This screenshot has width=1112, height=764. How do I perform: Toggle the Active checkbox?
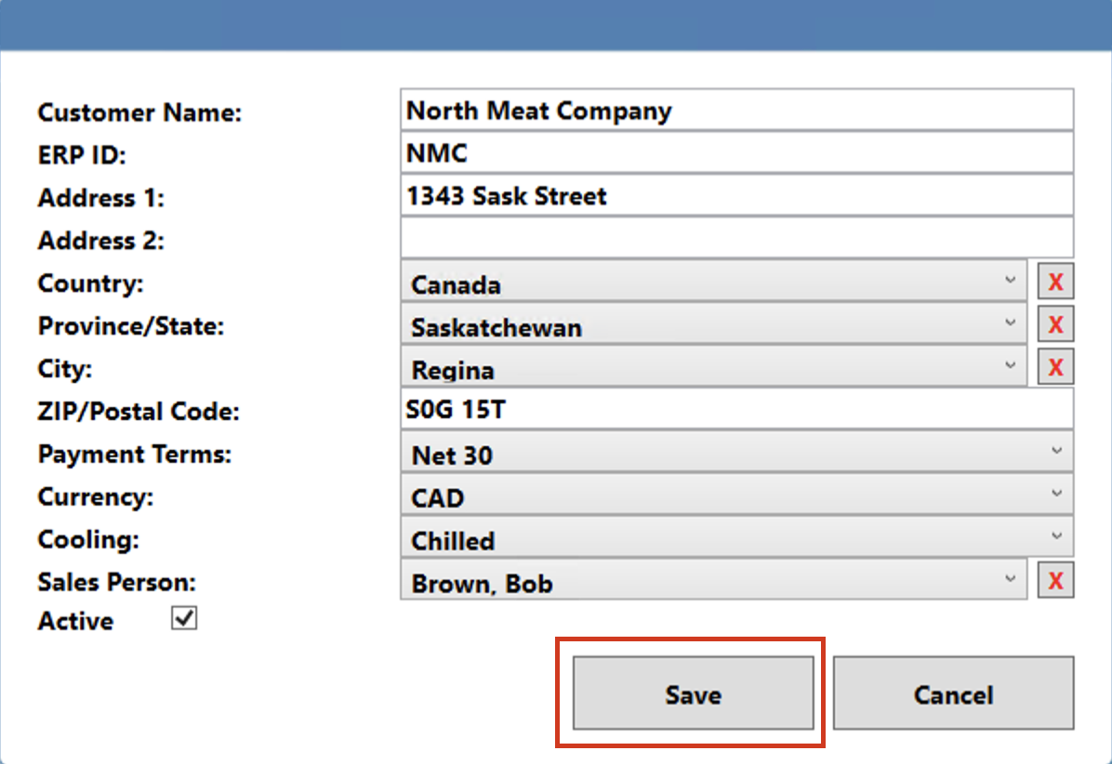tap(184, 619)
